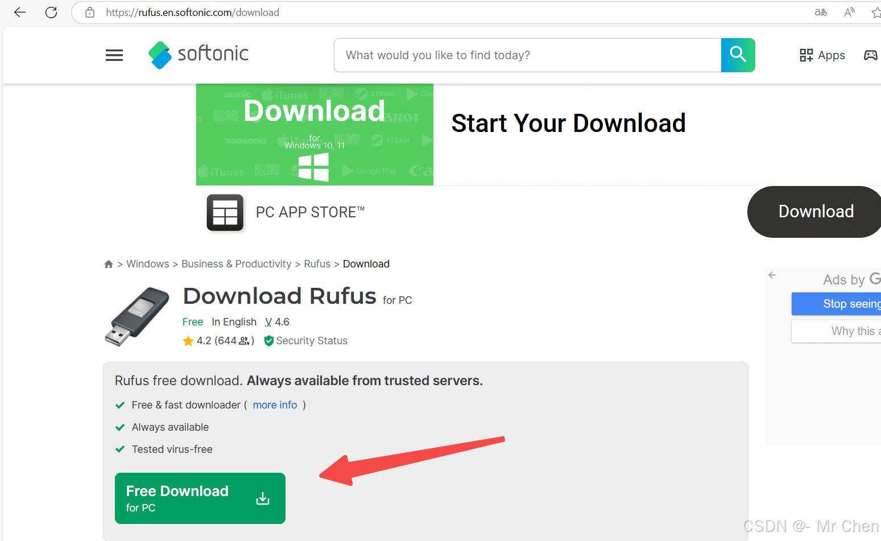Click the version 'V 4.6' label

click(x=277, y=322)
